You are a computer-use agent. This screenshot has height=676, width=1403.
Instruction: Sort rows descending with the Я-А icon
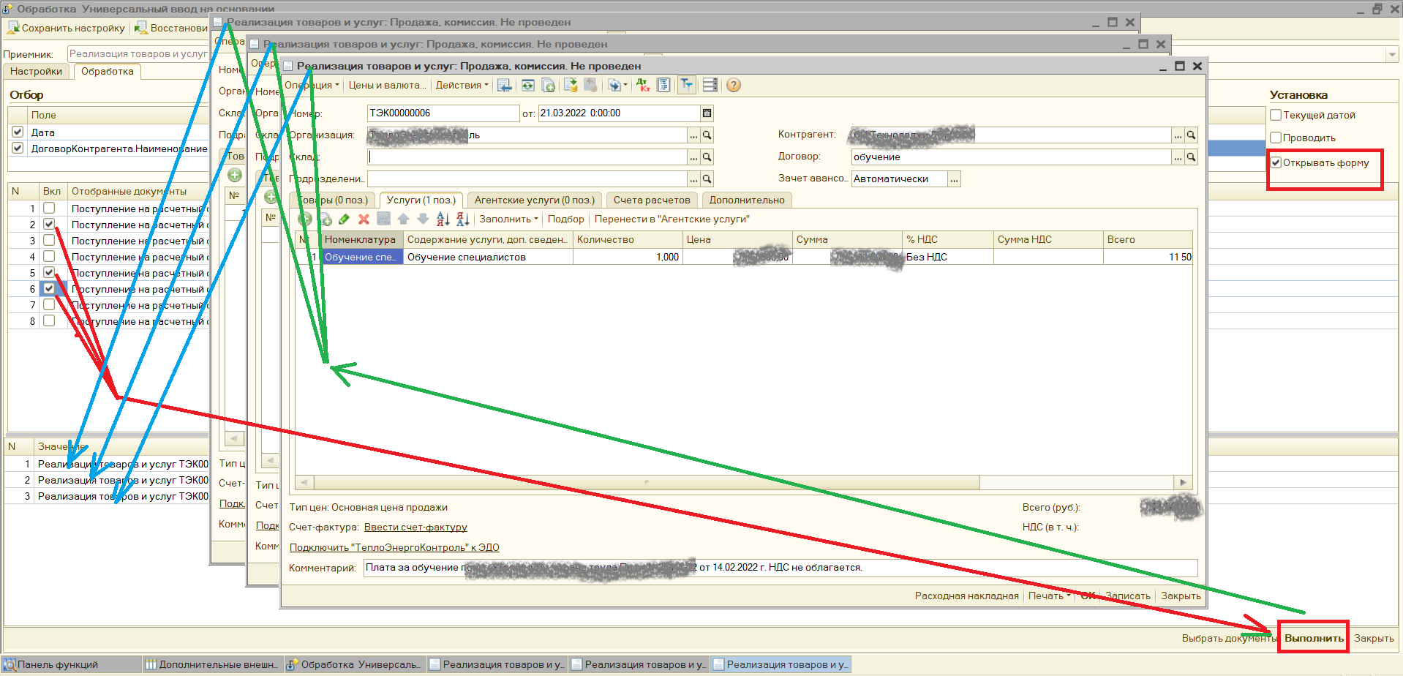pos(462,219)
